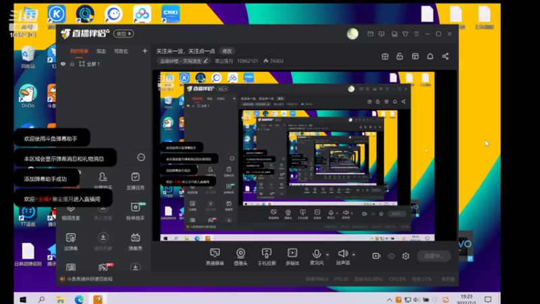Screen dimensions: 540x304
Task: Mute the 麦克风 microphone
Action: click(316, 257)
